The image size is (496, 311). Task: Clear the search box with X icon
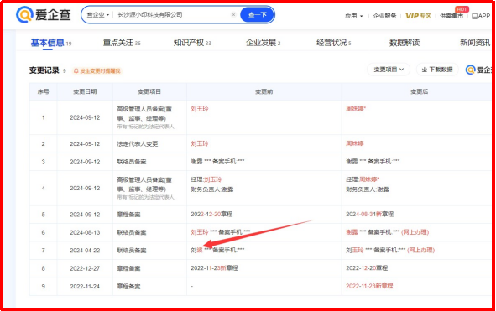tap(233, 14)
